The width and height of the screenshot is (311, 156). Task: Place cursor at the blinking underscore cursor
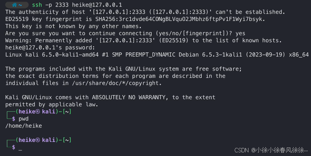pos(20,150)
